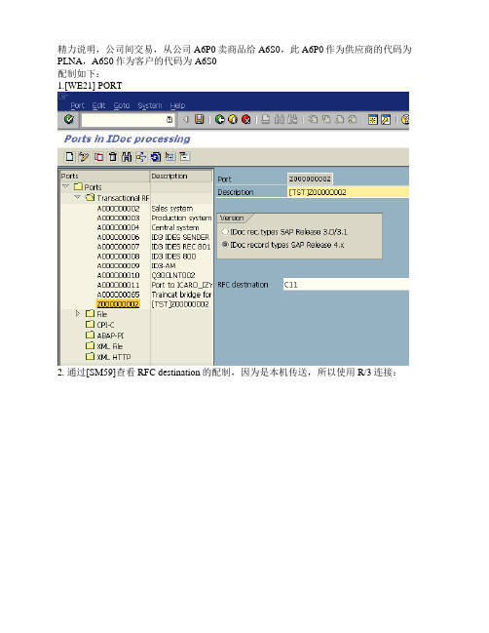This screenshot has width=489, height=633.
Task: Select port A000000007 in tree
Action: coord(118,247)
